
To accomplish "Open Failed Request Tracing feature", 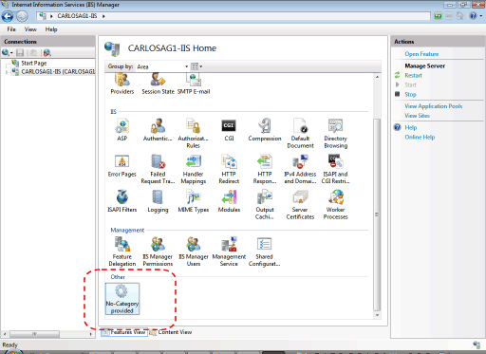I will pos(158,169).
